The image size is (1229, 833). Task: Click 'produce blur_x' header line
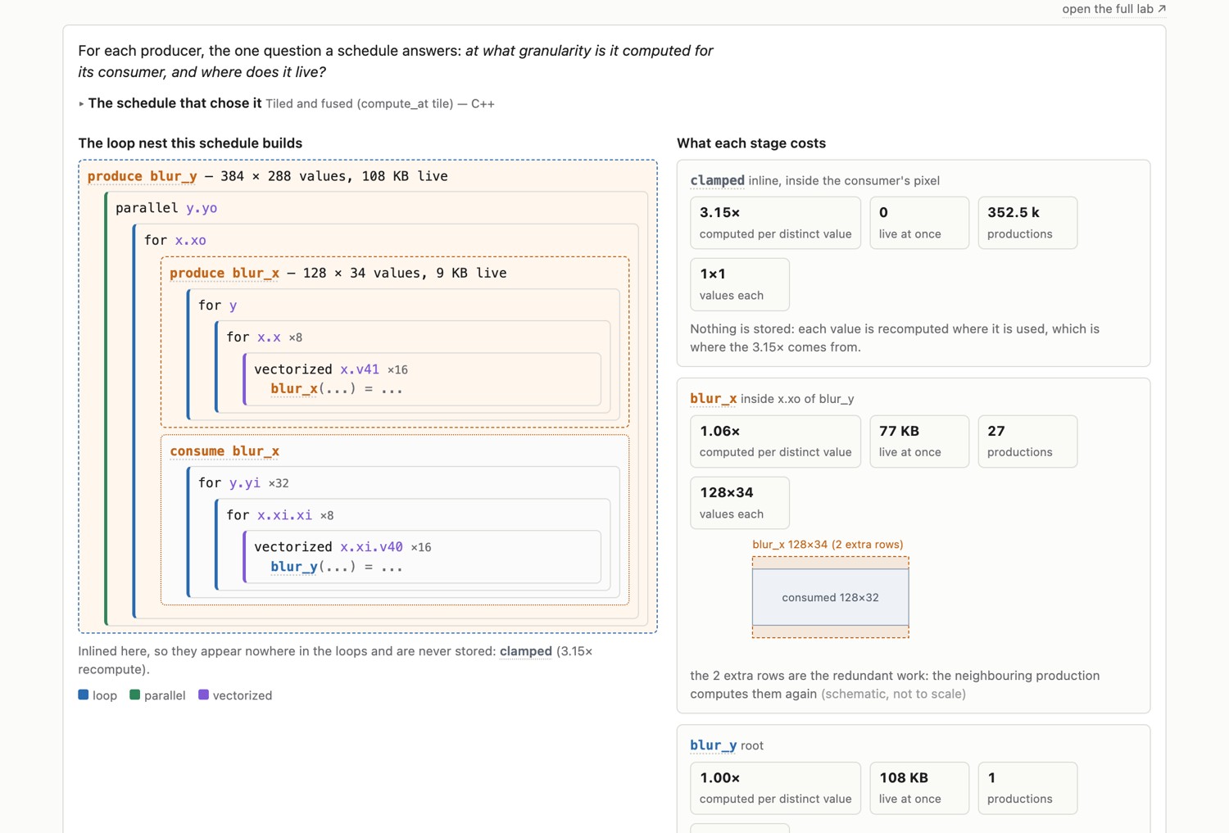point(338,273)
